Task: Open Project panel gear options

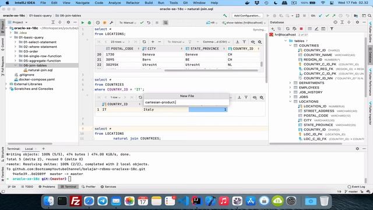Action: click(68, 22)
